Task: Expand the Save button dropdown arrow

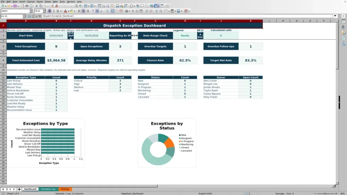Action: [18, 6]
